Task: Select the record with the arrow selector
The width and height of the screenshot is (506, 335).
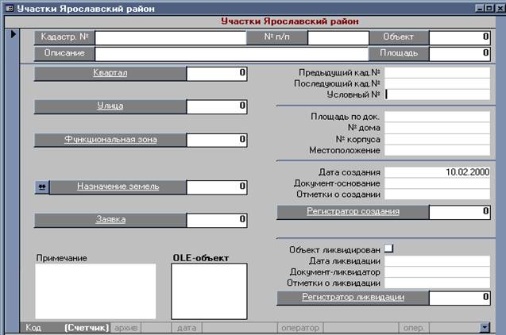Action: 14,35
